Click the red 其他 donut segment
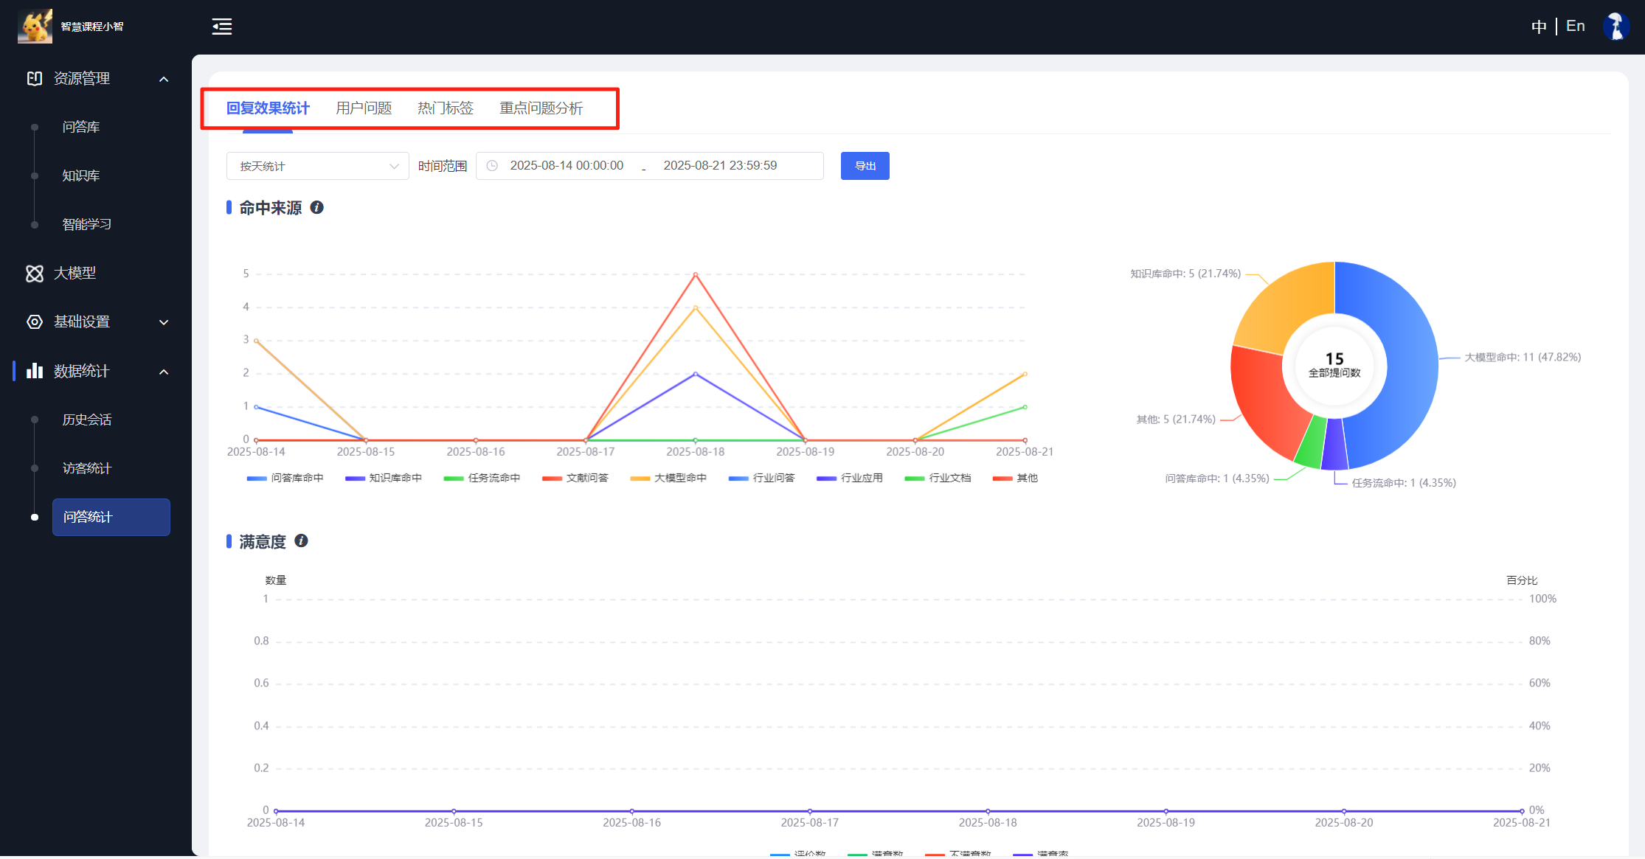This screenshot has height=859, width=1645. [x=1267, y=398]
